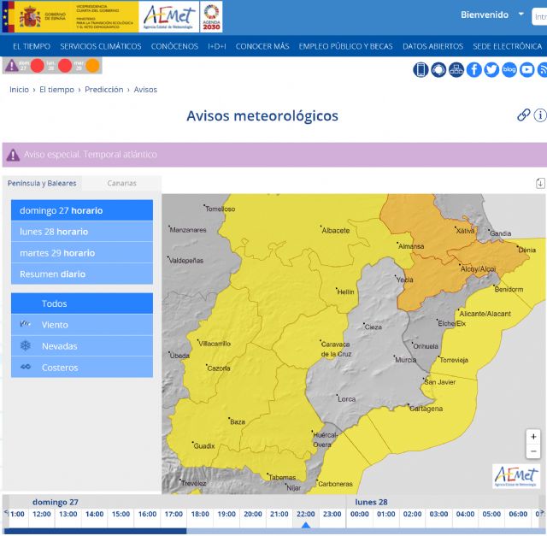
Task: Click the waves Costeros icon
Action: (x=25, y=367)
